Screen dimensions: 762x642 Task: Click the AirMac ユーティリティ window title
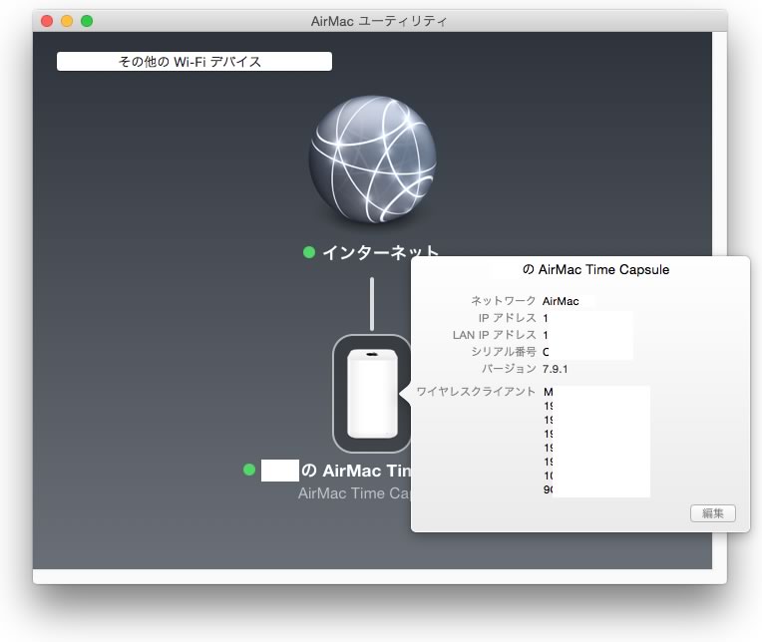point(379,21)
